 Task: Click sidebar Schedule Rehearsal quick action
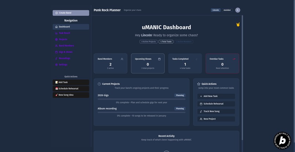tap(71, 89)
